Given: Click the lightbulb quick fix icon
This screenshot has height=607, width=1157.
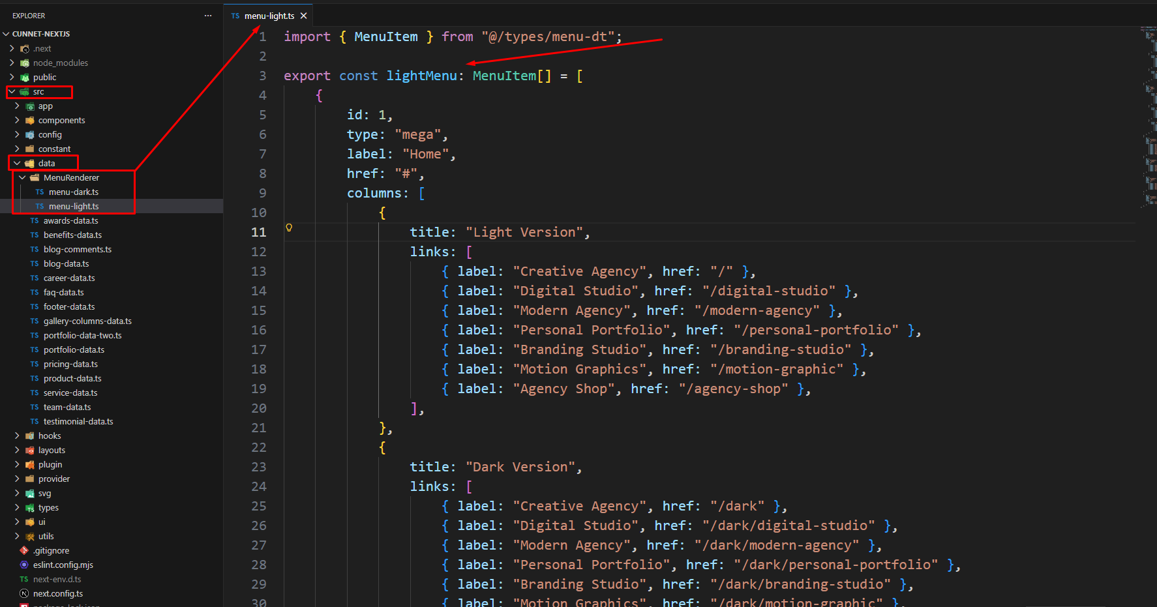Looking at the screenshot, I should (289, 228).
